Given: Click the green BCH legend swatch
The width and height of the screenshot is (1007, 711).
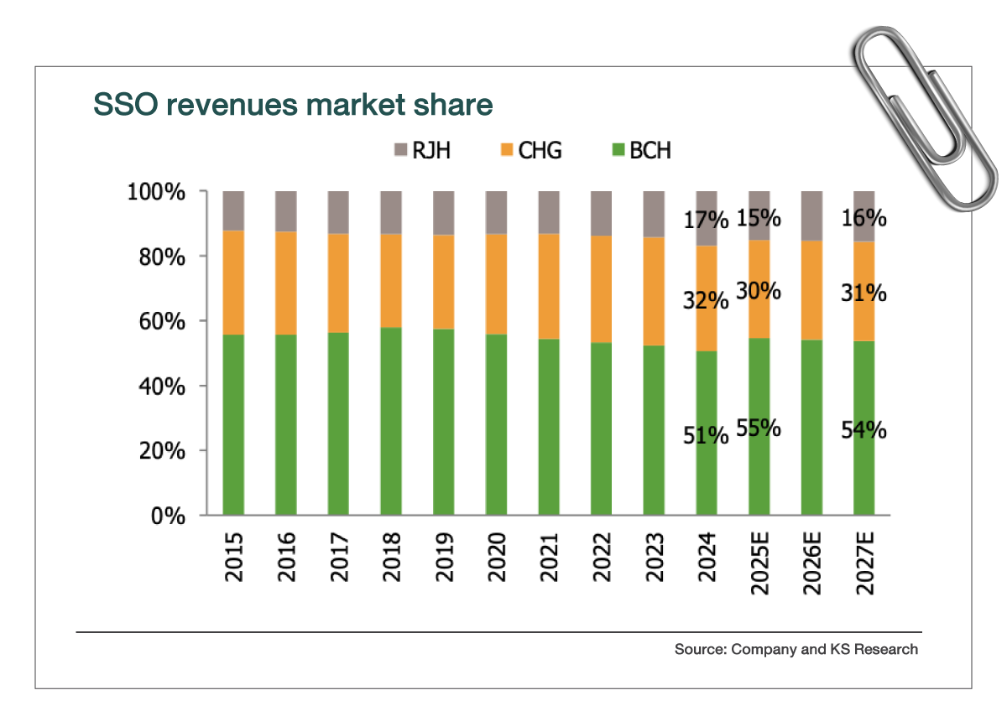Looking at the screenshot, I should tap(617, 151).
